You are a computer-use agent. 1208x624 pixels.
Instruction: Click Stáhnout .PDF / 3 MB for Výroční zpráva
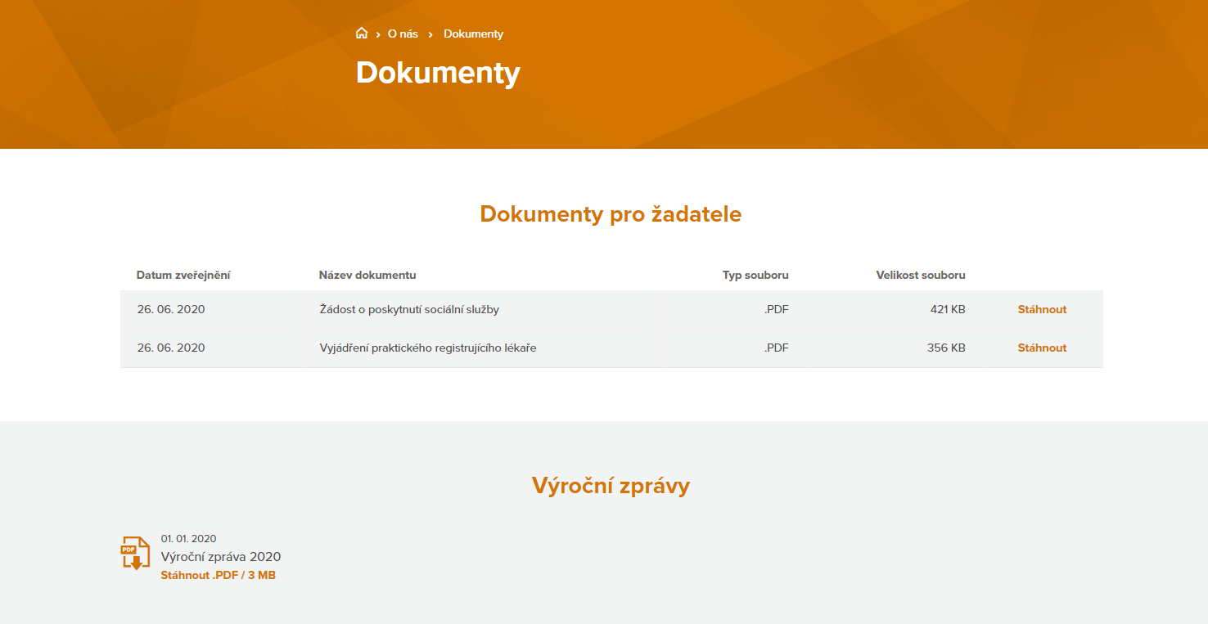(x=216, y=574)
